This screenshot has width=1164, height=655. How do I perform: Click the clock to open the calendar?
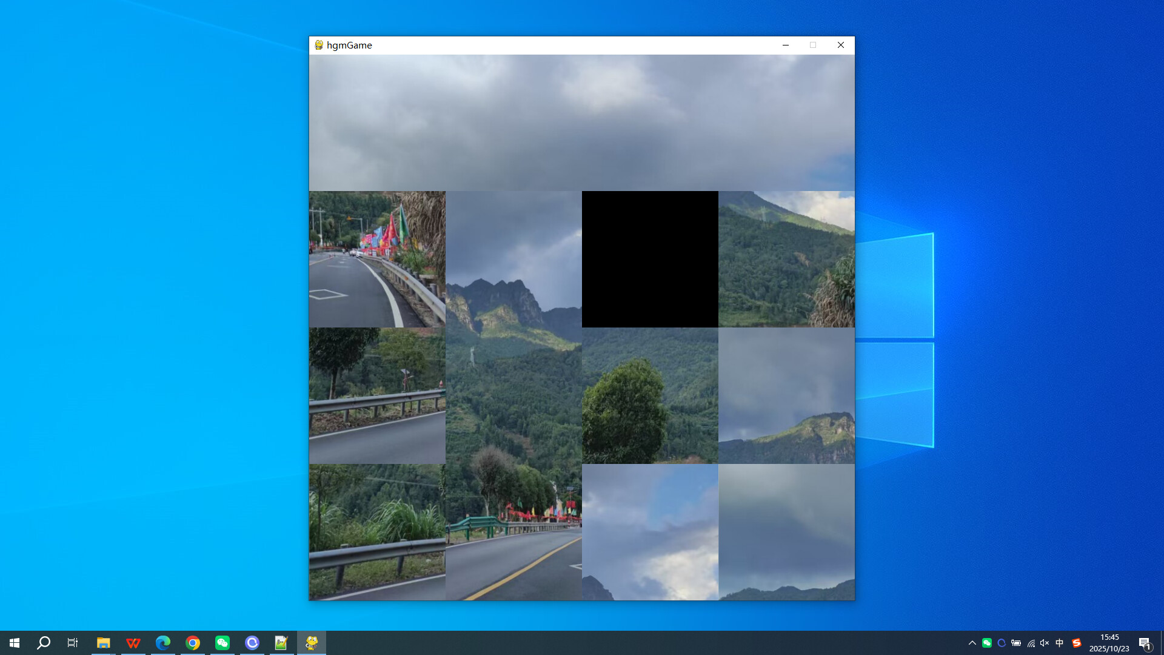(x=1111, y=642)
